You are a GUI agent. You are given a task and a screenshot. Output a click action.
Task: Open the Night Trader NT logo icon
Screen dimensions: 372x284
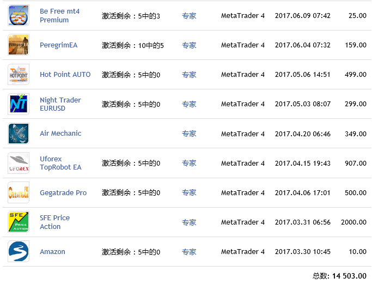coord(19,104)
